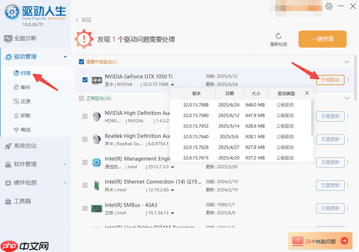Click the 重新检测 refresh icon
This screenshot has width=359, height=252.
278,36
